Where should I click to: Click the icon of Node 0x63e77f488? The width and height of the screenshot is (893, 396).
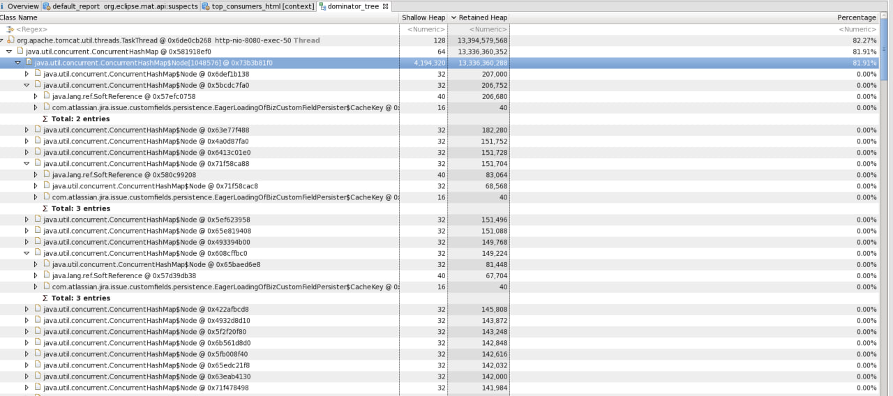coord(38,130)
